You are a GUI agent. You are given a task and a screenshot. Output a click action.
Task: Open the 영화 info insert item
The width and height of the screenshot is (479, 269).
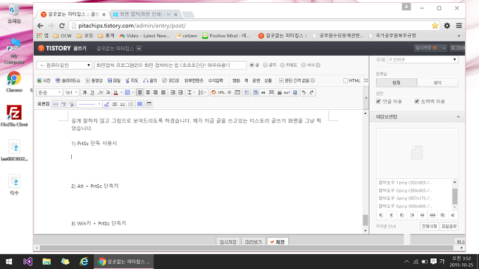coord(236,80)
